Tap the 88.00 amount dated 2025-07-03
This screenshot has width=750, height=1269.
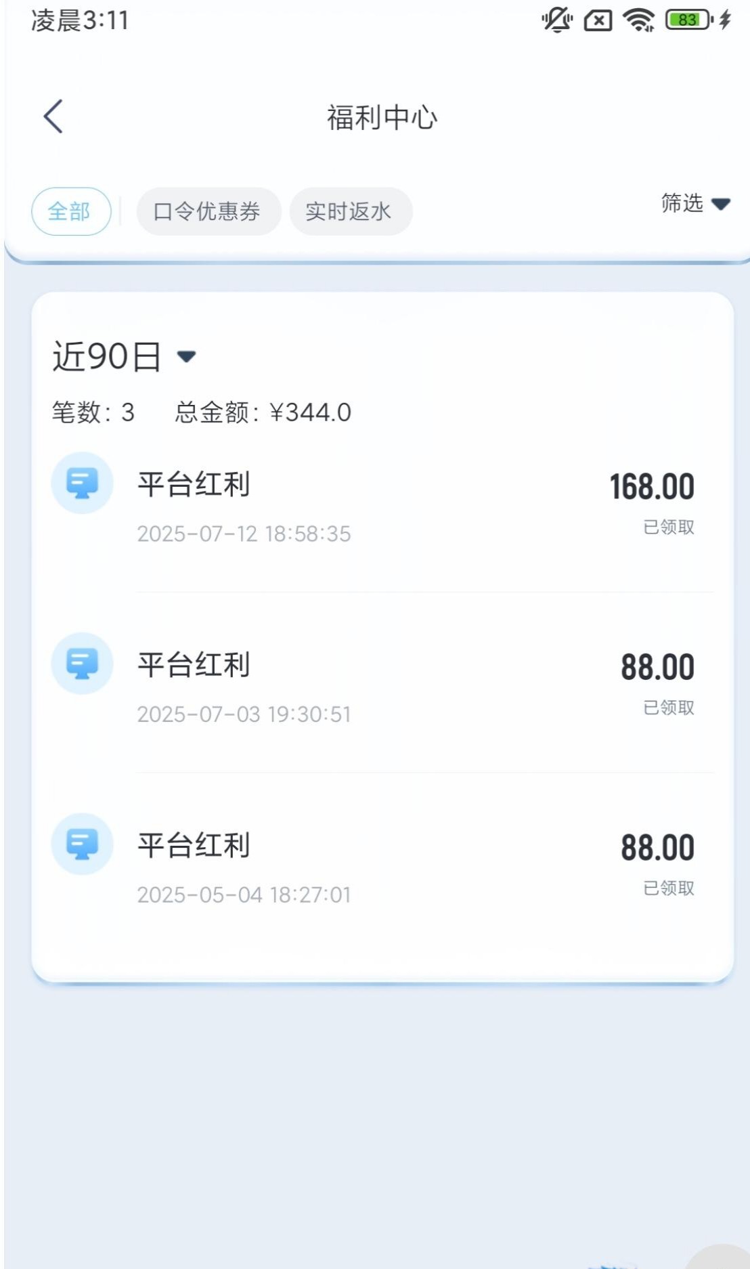click(x=657, y=667)
